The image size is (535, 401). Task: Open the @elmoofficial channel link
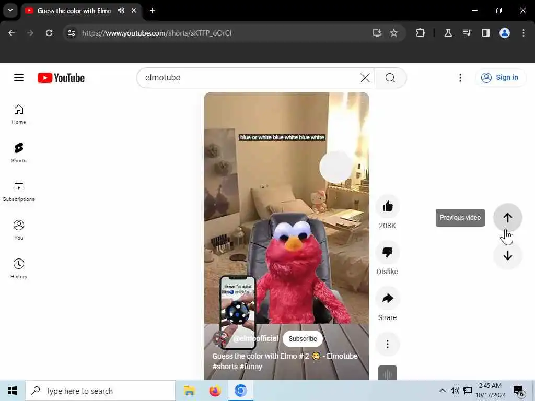point(255,338)
